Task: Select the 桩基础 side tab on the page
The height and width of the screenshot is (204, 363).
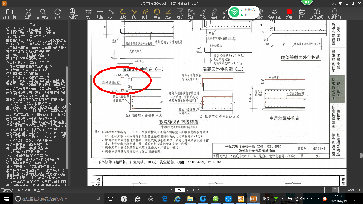Action: pyautogui.click(x=337, y=117)
